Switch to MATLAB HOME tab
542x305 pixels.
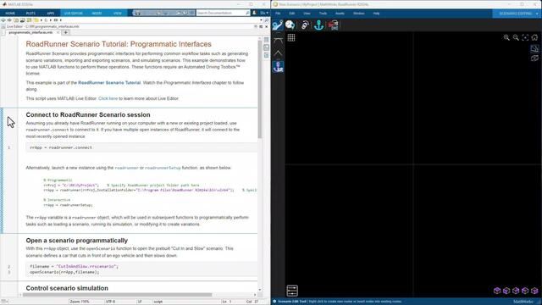(10, 14)
